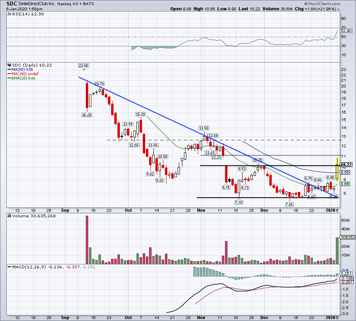Select the SDC ticker symbol in the header
This screenshot has height=321, width=356.
(11, 4)
